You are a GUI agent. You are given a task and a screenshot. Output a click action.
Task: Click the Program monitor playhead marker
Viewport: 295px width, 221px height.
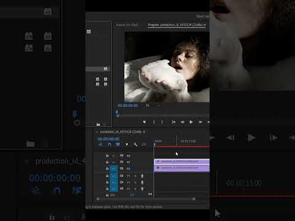coord(117,112)
